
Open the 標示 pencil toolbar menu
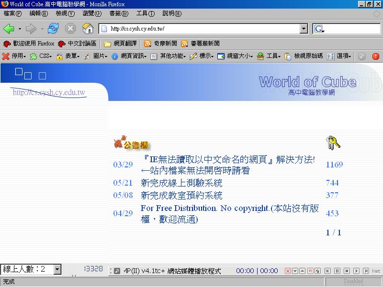click(x=202, y=56)
